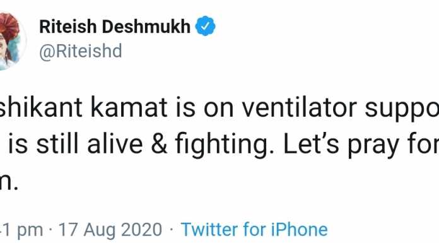Click the pm time stamp of the tweet
The image size is (439, 243).
(21, 230)
